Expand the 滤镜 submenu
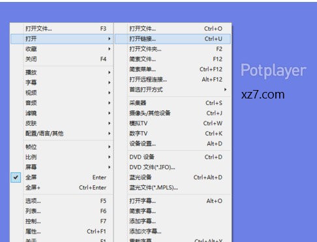The height and width of the screenshot is (242, 317). pos(62,113)
